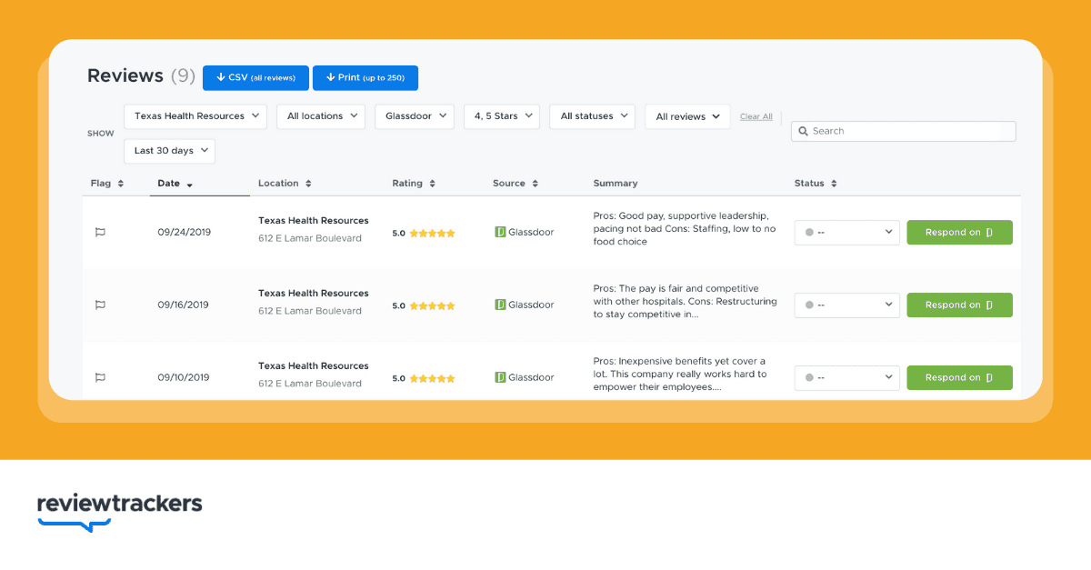
Task: Click the five-star rating of 09/16/2019 review
Action: tap(432, 306)
